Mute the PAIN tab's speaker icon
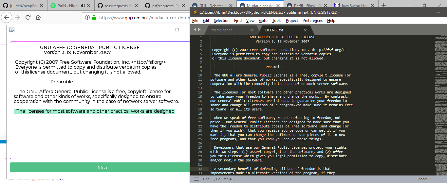This screenshot has height=183, width=447. pyautogui.click(x=83, y=6)
